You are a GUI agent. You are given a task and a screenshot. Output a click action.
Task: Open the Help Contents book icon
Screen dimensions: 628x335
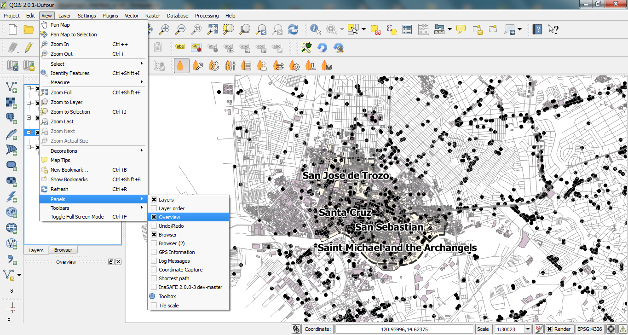(x=537, y=29)
